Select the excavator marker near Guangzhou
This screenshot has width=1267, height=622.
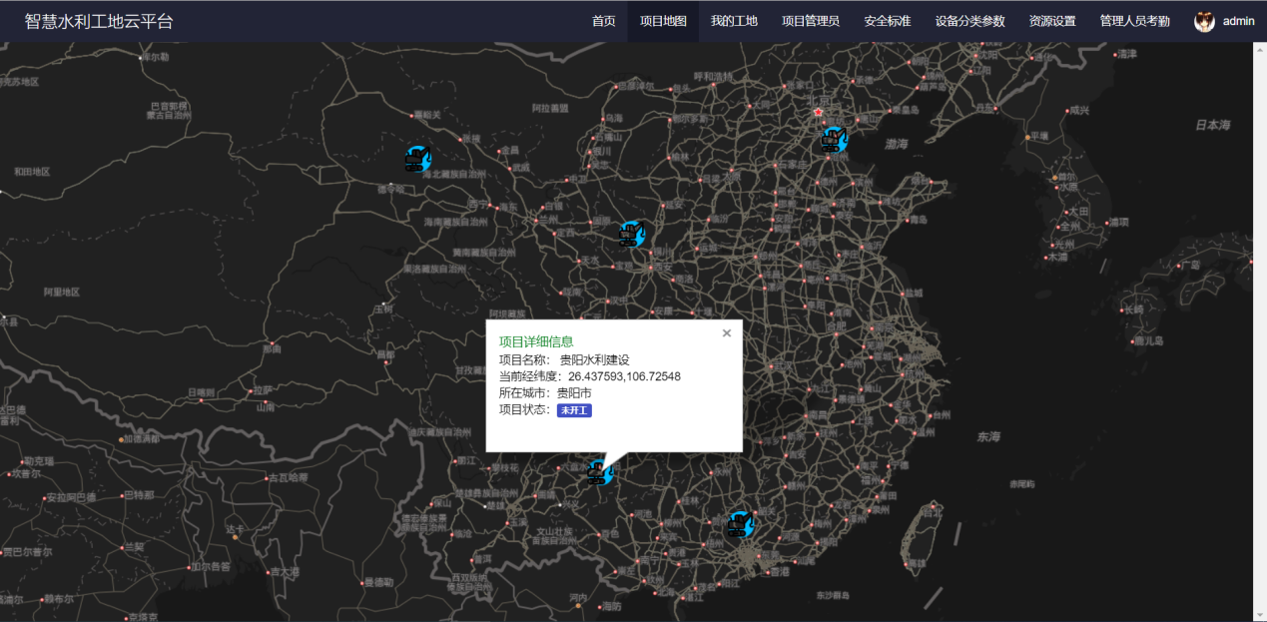click(x=740, y=523)
